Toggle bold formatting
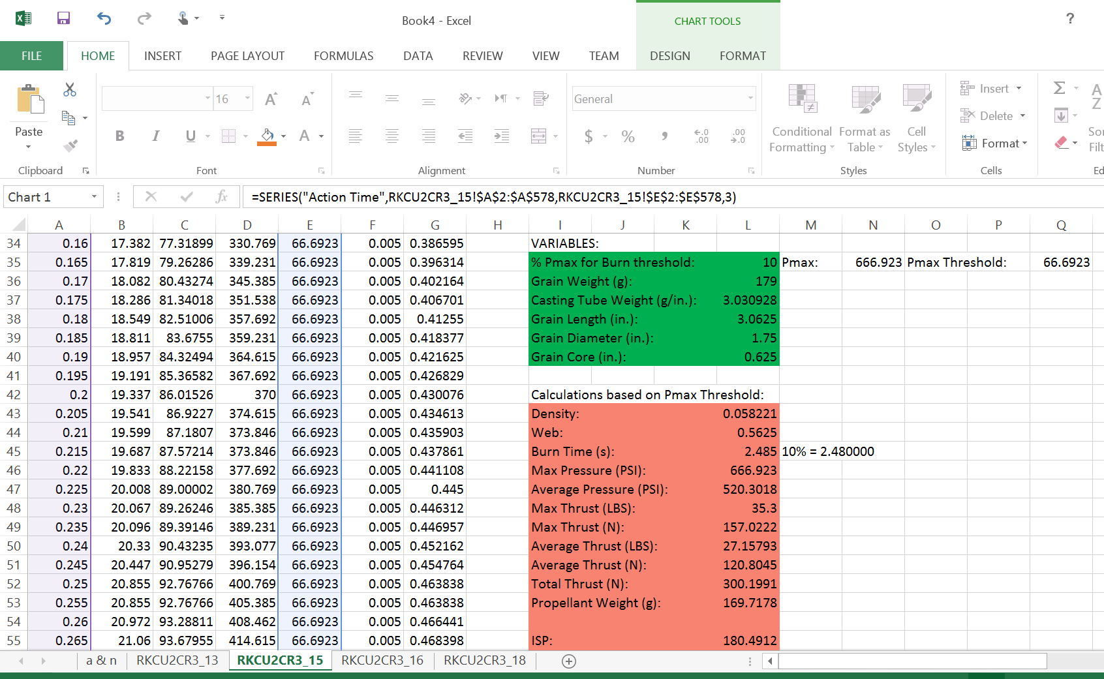Viewport: 1104px width, 679px height. click(120, 136)
